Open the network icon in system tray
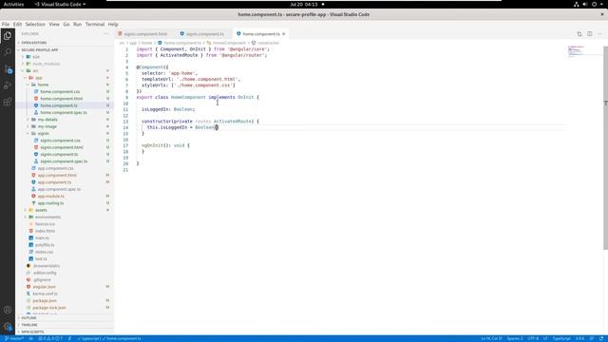 click(577, 4)
